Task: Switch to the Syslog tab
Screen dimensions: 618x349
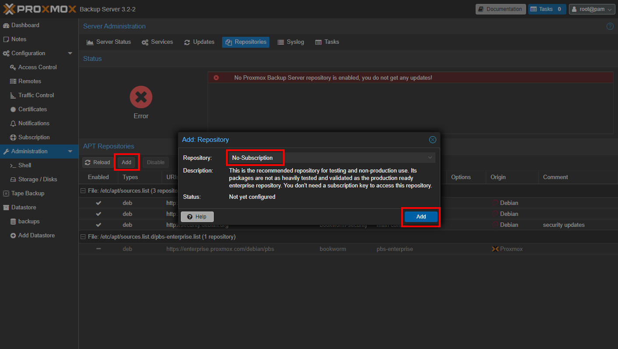Action: [x=291, y=42]
